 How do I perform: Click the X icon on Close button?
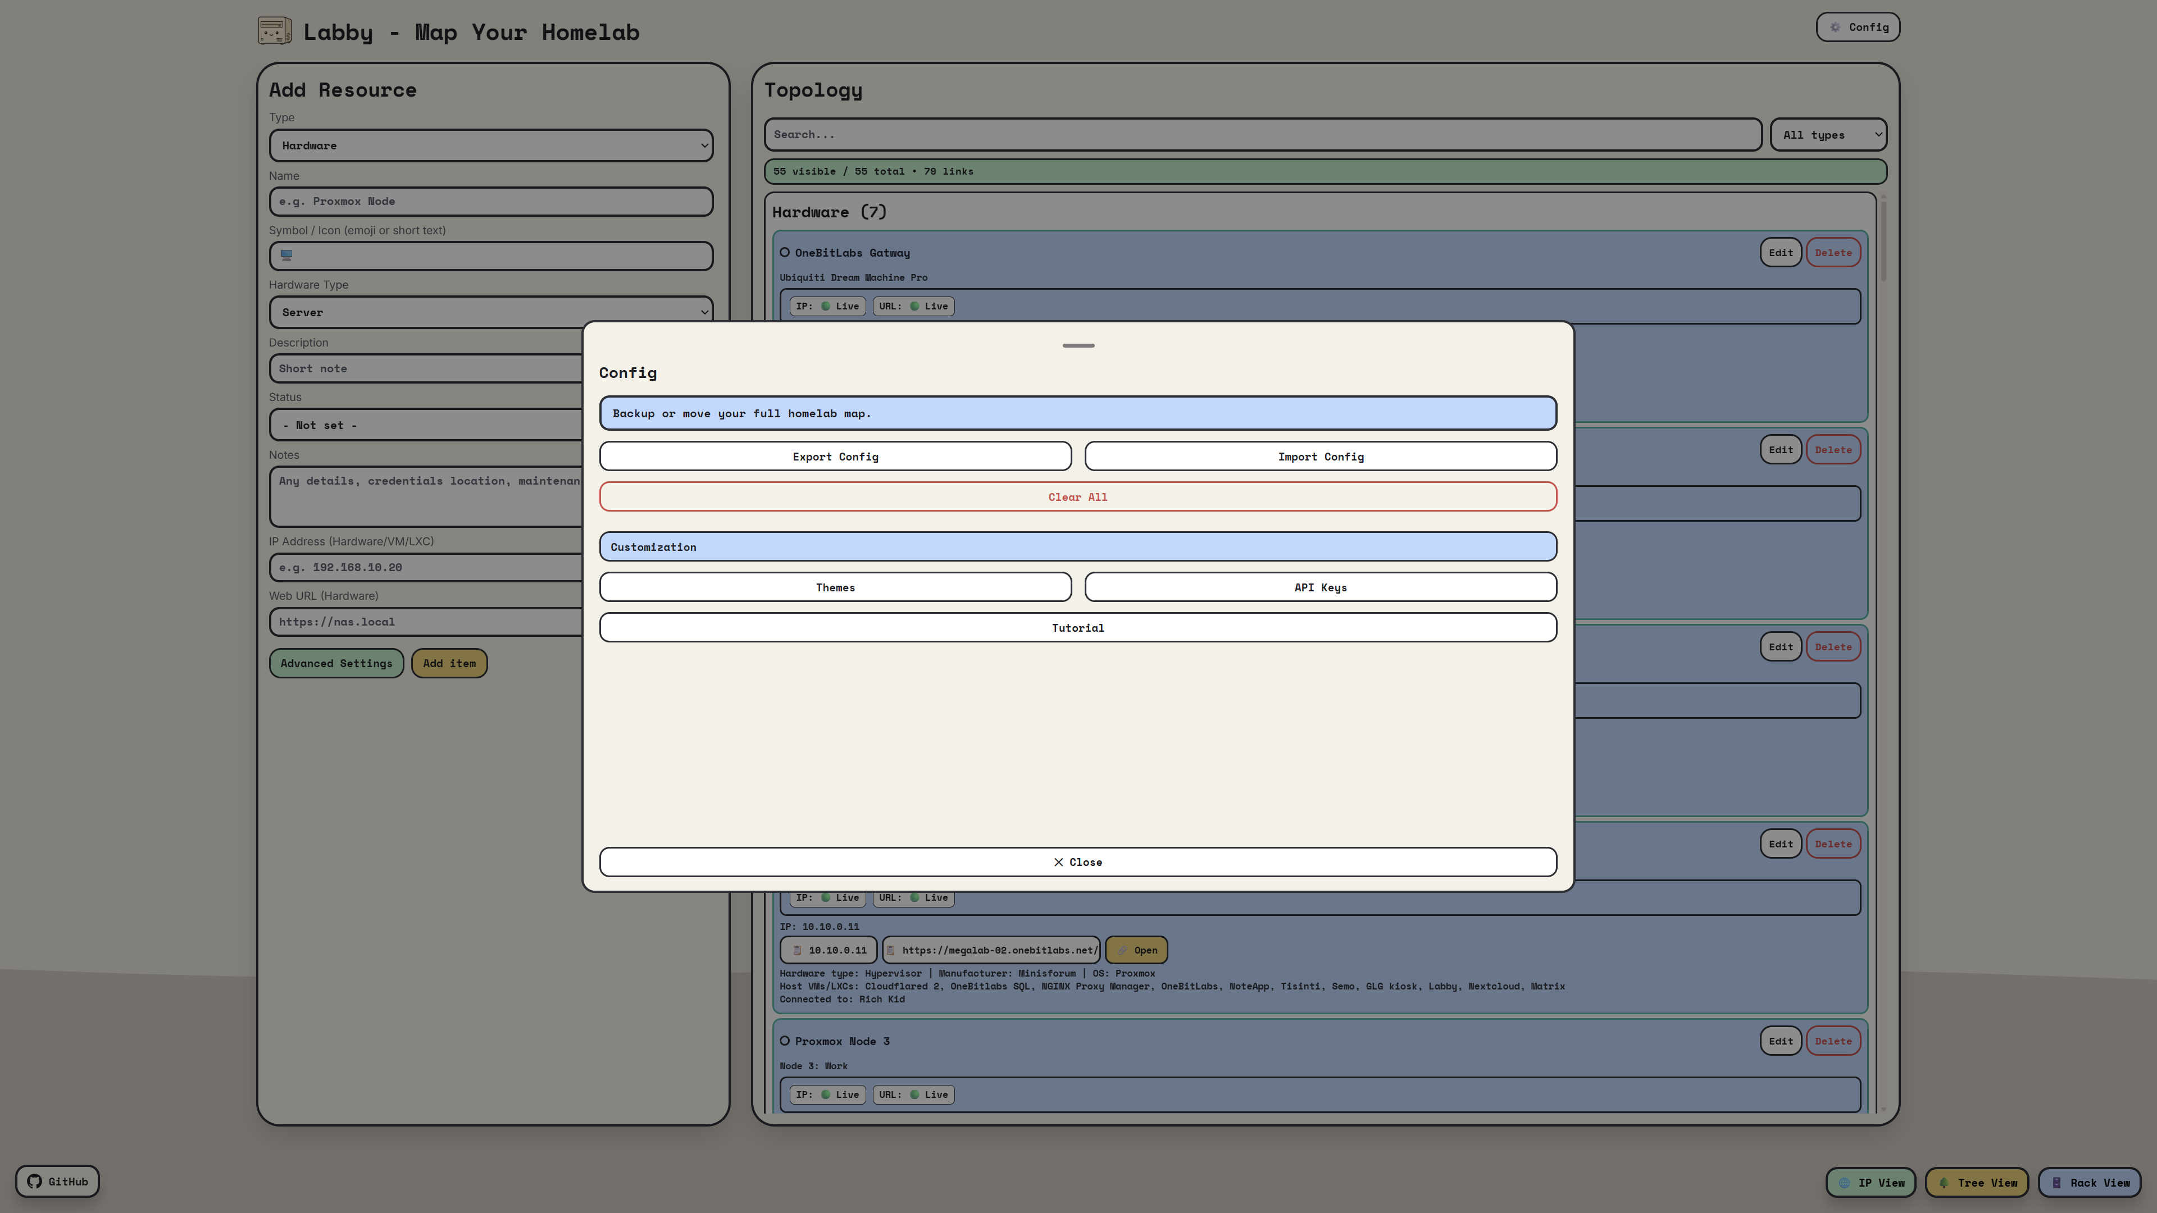pos(1058,862)
